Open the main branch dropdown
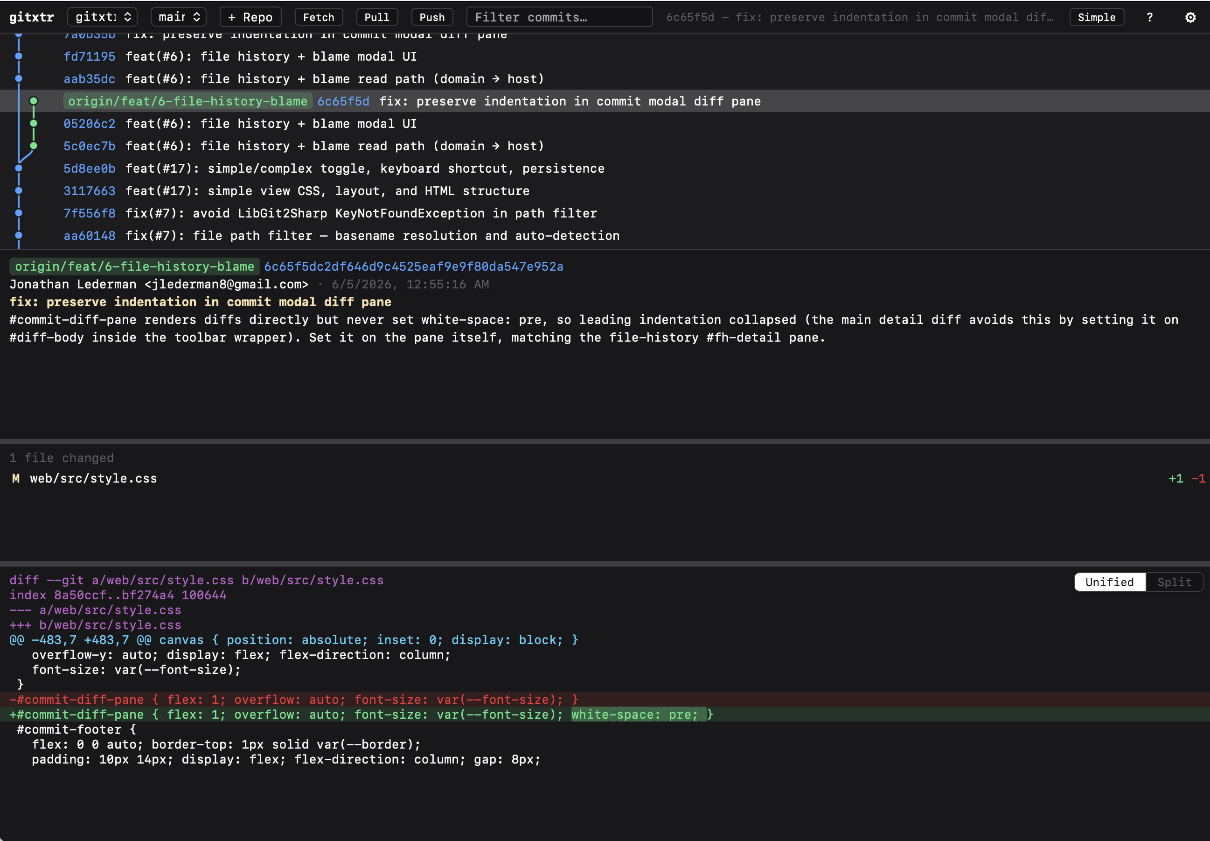 (x=179, y=17)
